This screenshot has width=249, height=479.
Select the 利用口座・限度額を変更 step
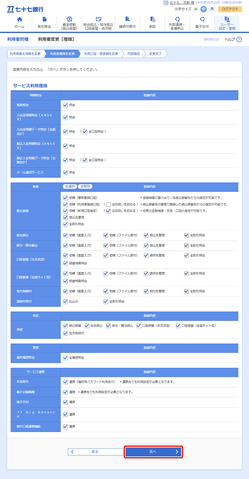(x=101, y=54)
